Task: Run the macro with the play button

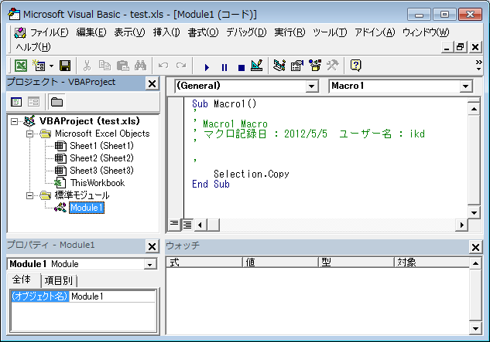Action: tap(207, 67)
